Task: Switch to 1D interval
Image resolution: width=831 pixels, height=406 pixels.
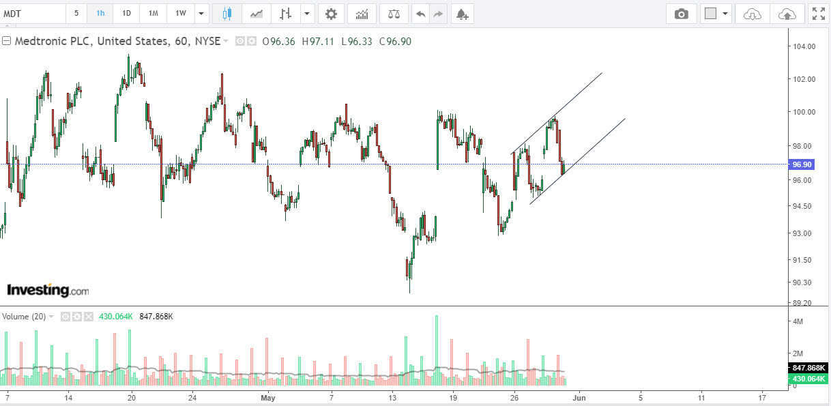Action: 126,14
